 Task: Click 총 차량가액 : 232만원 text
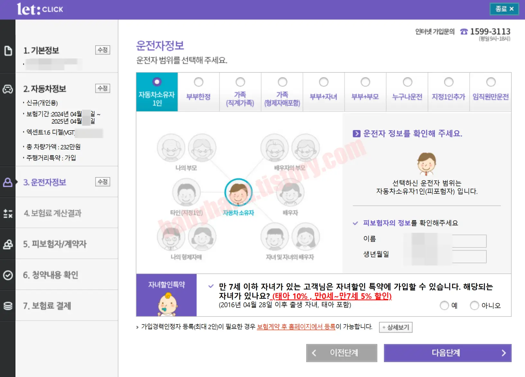[x=53, y=147]
